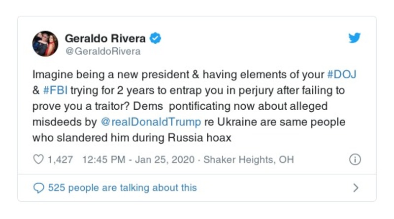The image size is (394, 219).
Task: Click the phrase 'Russia hoax' in the tweet
Action: [205, 138]
